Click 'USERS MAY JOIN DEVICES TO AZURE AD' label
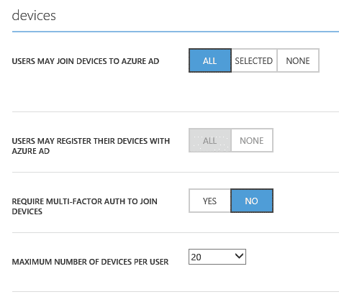Screen dimensions: 339x297 point(86,61)
